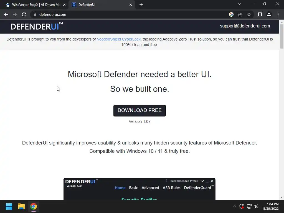Expand Recommended Profile dropdown chevron

tap(202, 181)
